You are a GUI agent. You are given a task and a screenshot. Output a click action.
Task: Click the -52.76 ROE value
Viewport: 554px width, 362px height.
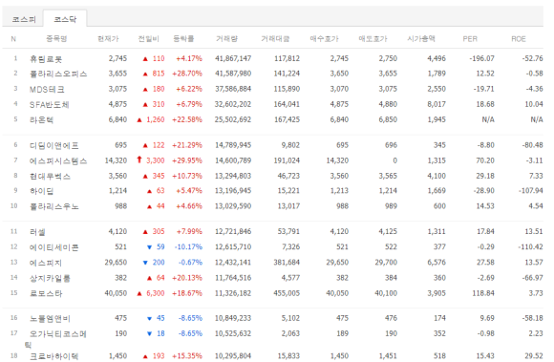(532, 58)
